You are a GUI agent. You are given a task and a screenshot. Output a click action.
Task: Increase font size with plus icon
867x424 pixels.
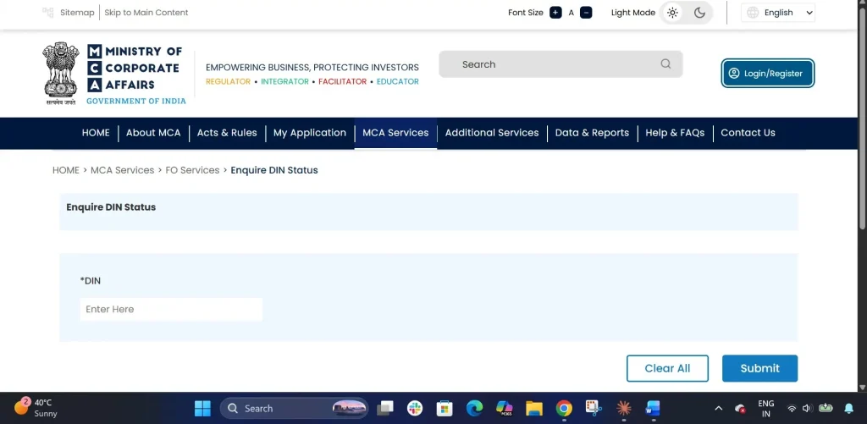coord(555,12)
